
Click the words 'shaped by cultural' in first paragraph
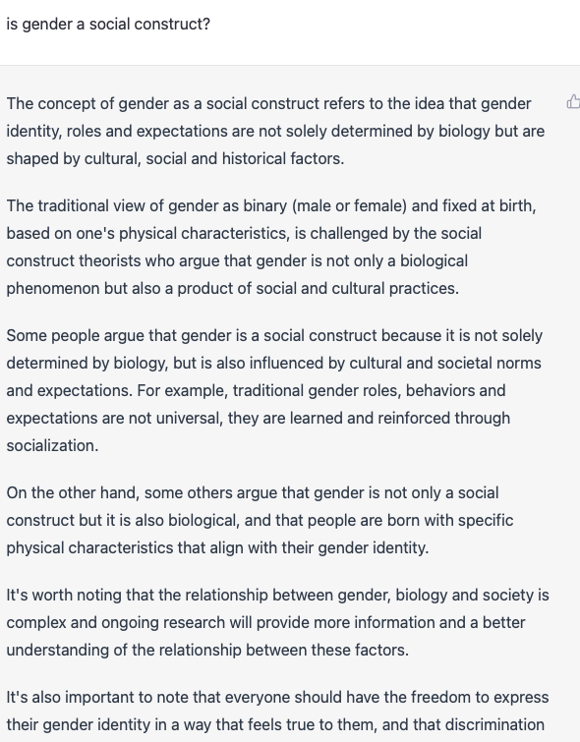(74, 158)
